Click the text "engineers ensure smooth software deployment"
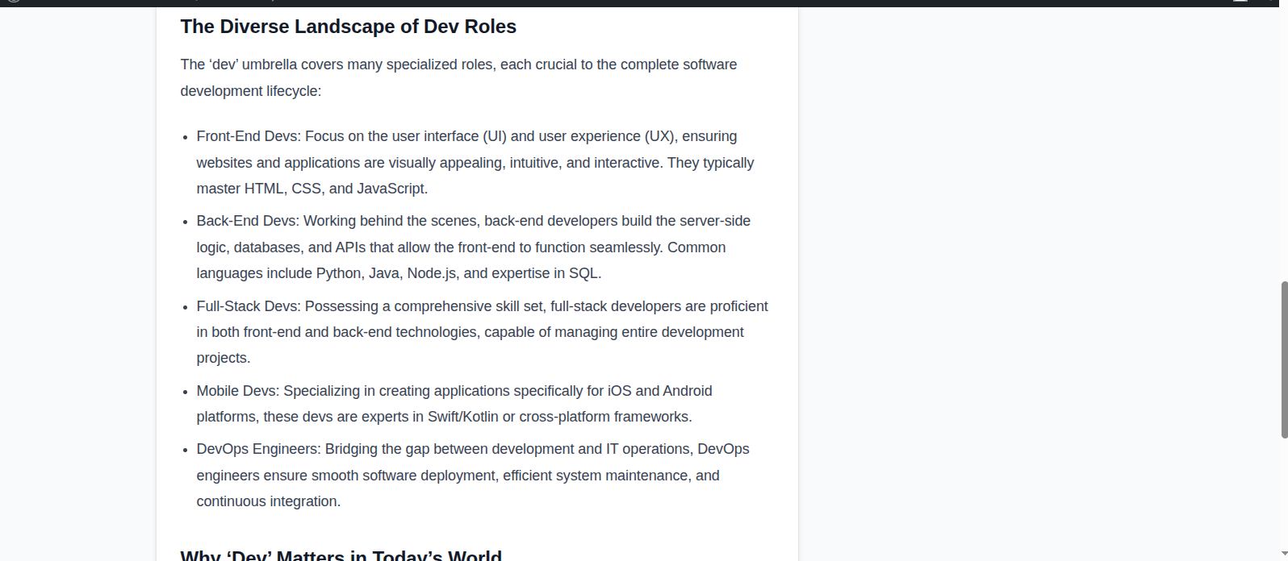1288x561 pixels. 346,476
